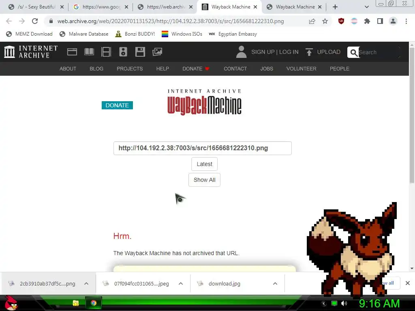Click the LOG IN link

pos(289,52)
